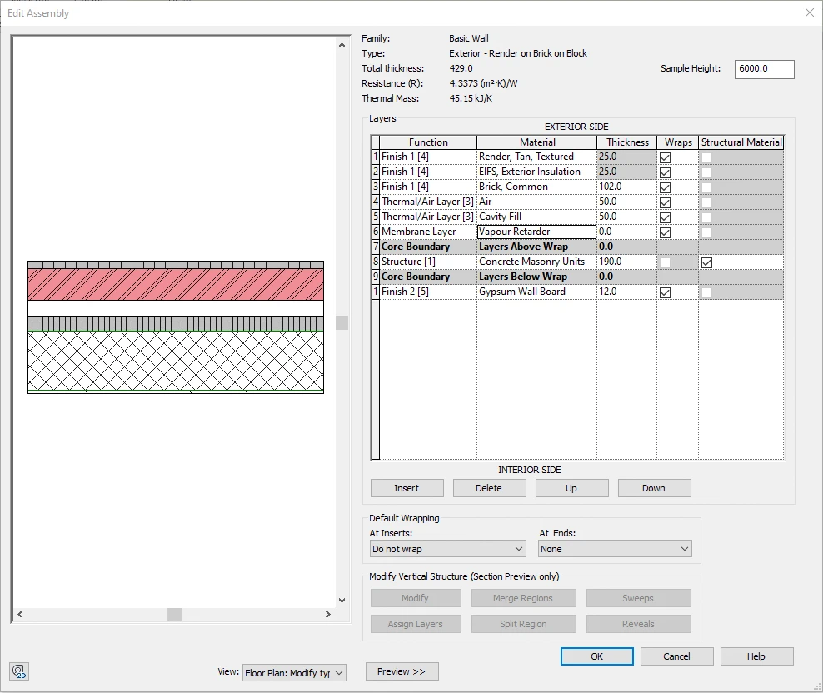Viewport: 823px width, 693px height.
Task: Disable Wraps for Gypsum Wall Board
Action: tap(665, 292)
